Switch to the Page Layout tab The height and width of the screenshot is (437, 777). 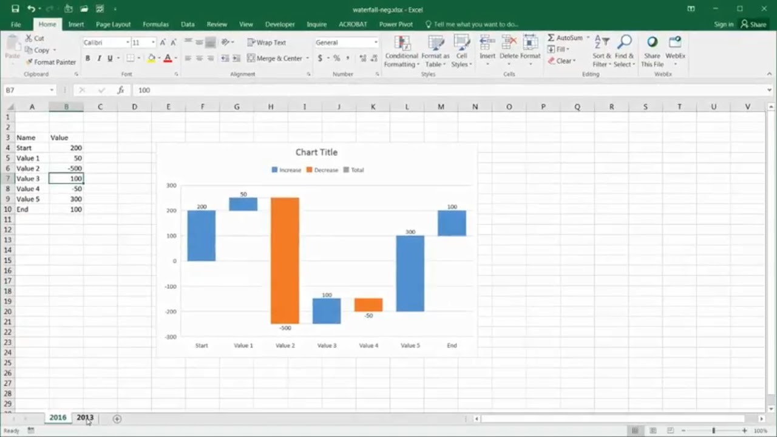click(113, 24)
